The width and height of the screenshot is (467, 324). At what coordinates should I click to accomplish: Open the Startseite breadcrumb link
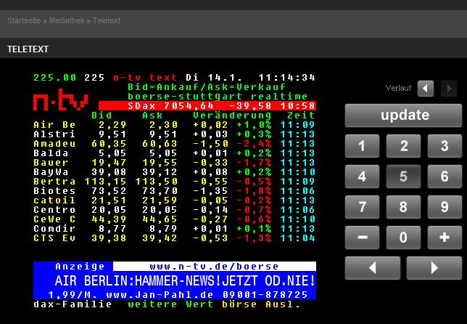[24, 20]
